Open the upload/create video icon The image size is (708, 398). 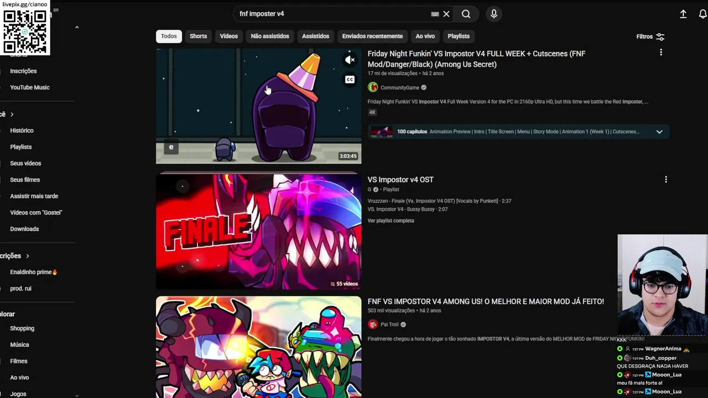(x=683, y=14)
